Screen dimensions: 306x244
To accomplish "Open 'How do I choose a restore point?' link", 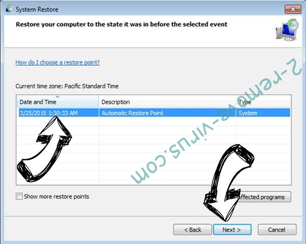I will click(x=58, y=62).
